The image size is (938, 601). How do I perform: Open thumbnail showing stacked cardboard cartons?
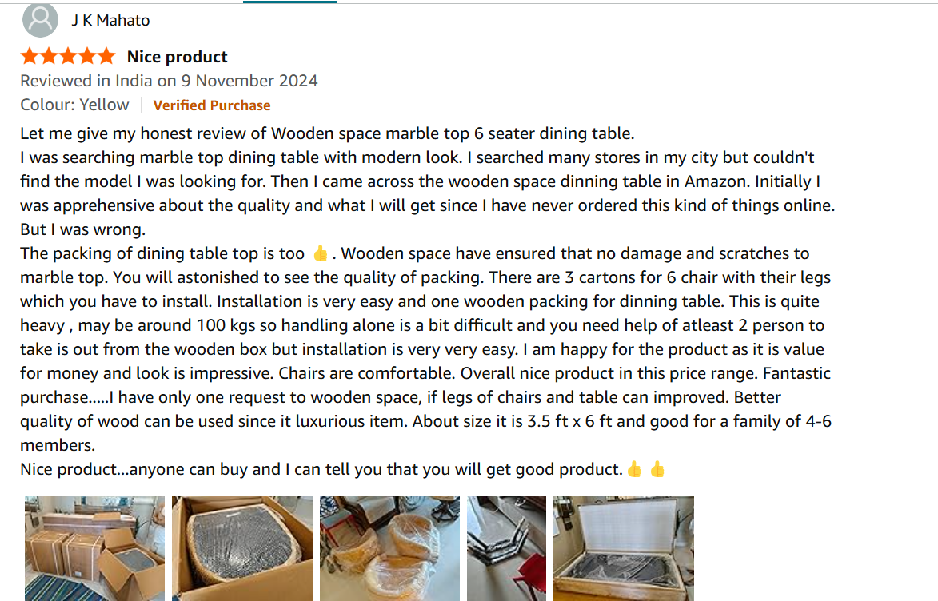(94, 547)
